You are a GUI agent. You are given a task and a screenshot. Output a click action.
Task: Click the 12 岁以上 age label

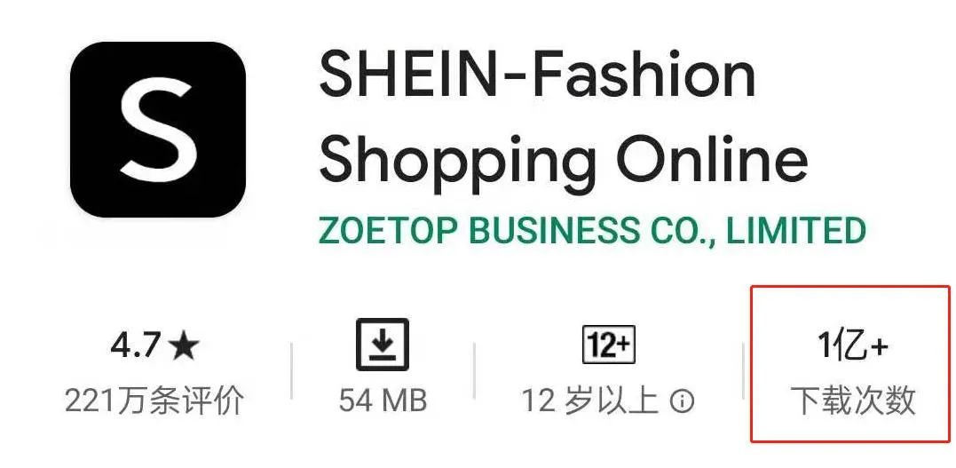pyautogui.click(x=589, y=401)
